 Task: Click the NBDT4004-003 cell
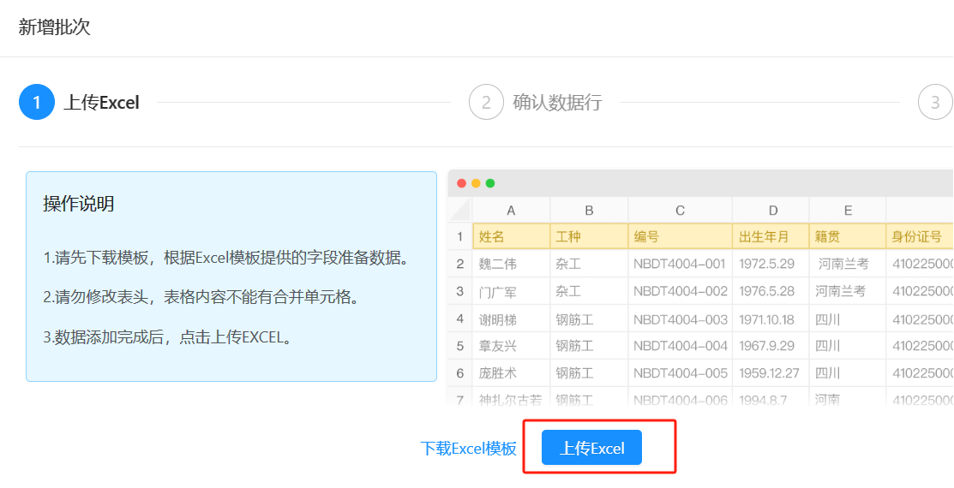click(680, 319)
